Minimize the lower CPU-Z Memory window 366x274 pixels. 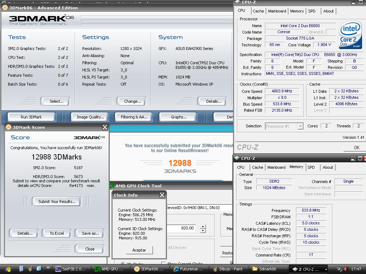point(353,158)
